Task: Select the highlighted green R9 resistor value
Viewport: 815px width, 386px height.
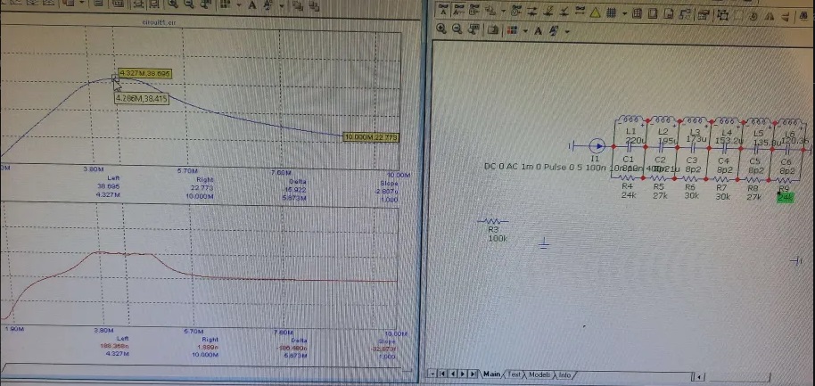Action: (785, 198)
